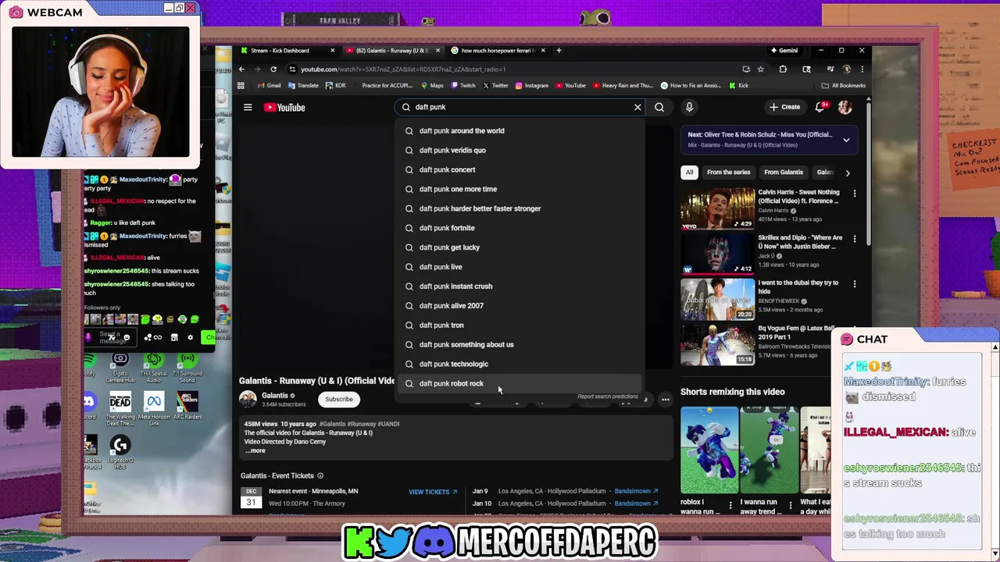This screenshot has width=1000, height=562.
Task: Show more filter chips with right arrow
Action: pos(848,173)
